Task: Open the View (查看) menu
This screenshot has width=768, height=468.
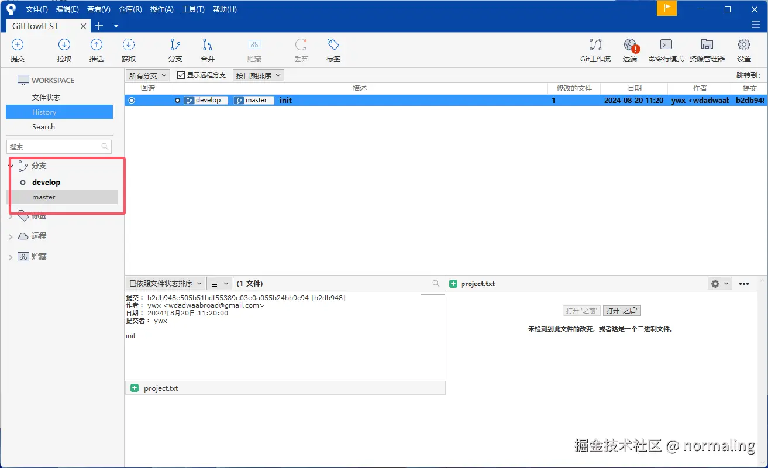Action: (x=98, y=9)
